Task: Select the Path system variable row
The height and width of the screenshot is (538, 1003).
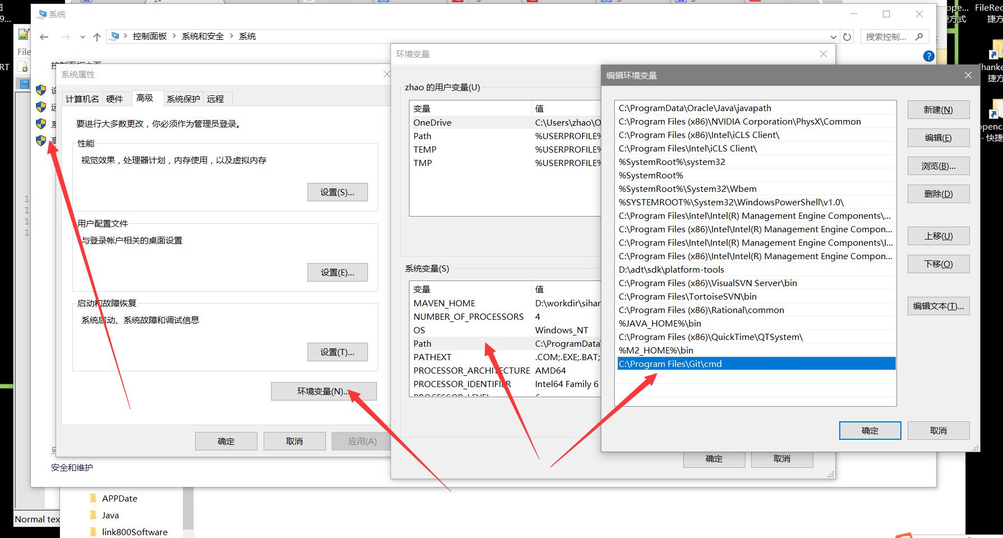Action: 505,343
